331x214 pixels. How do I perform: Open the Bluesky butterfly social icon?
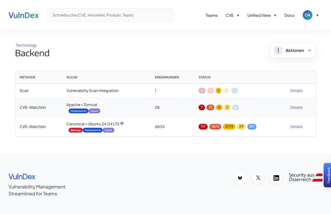(x=240, y=178)
